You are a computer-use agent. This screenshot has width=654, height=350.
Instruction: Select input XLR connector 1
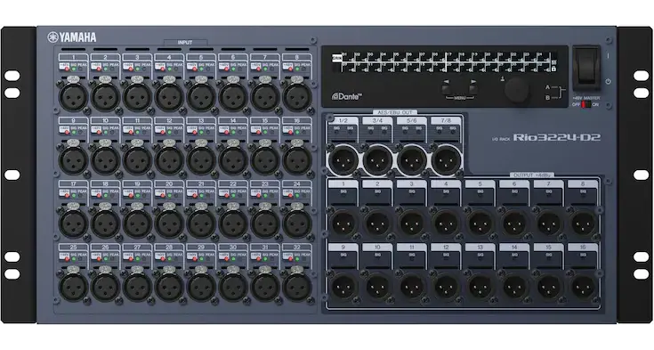click(x=73, y=97)
